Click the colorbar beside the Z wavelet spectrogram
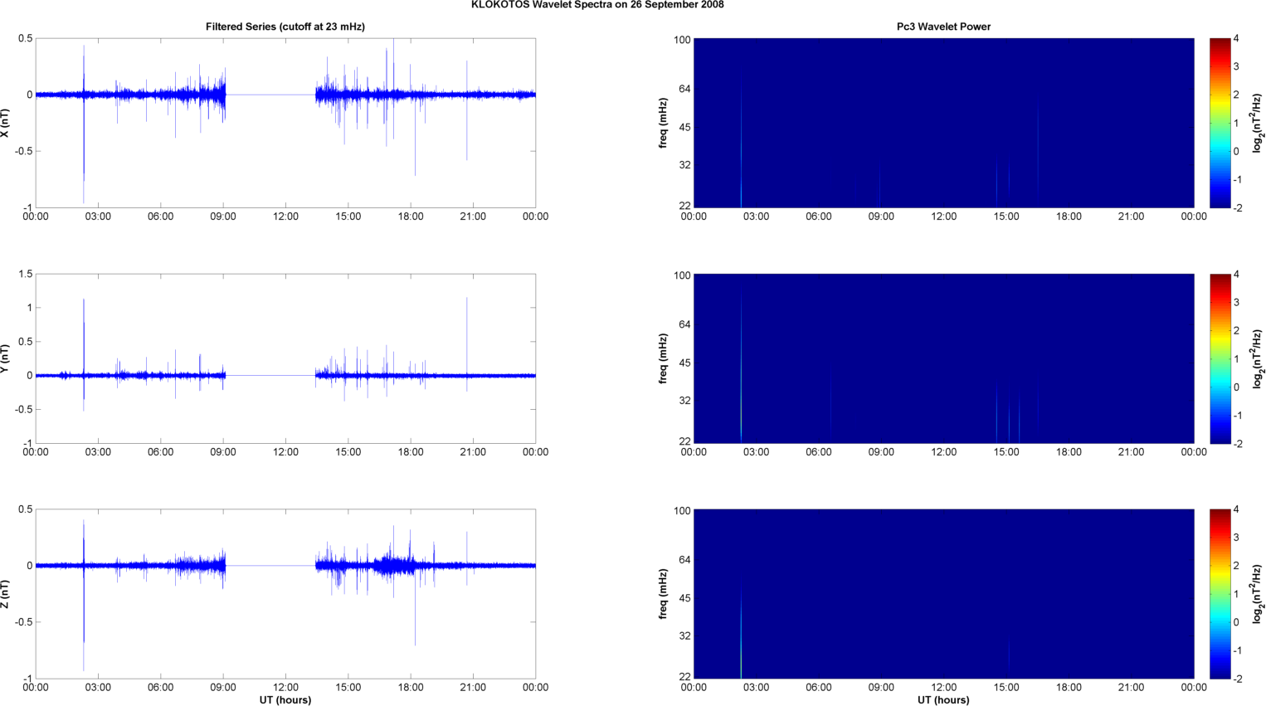Image resolution: width=1266 pixels, height=706 pixels. tap(1220, 594)
